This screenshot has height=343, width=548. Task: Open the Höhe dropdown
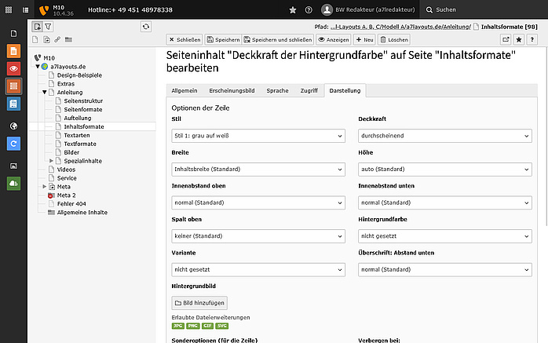(445, 170)
